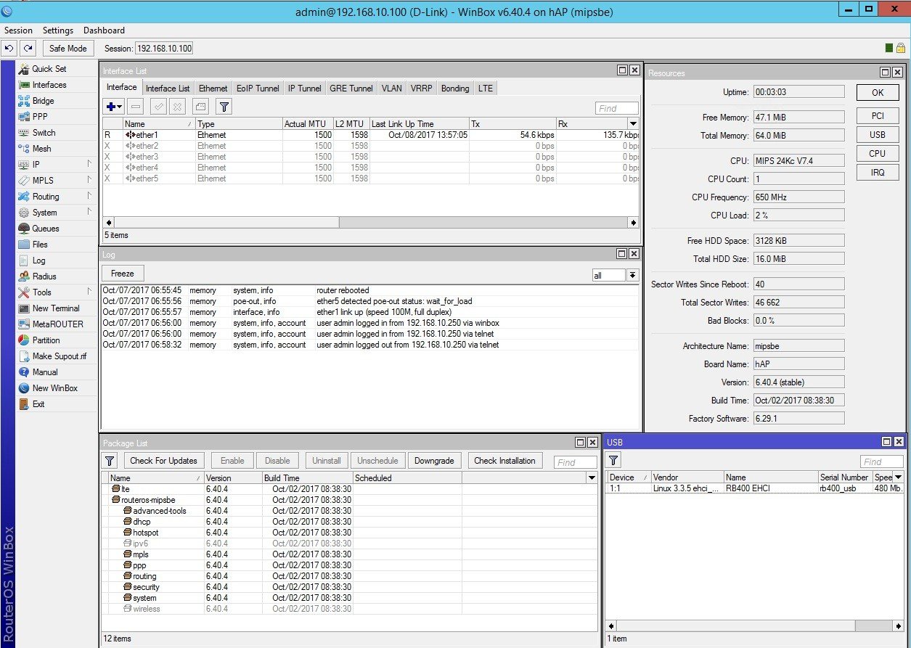Click PCI button in Resources
This screenshot has height=648, width=911.
coord(878,116)
